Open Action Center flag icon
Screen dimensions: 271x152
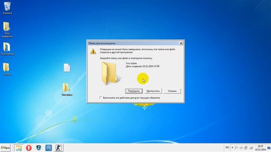[x=237, y=148]
